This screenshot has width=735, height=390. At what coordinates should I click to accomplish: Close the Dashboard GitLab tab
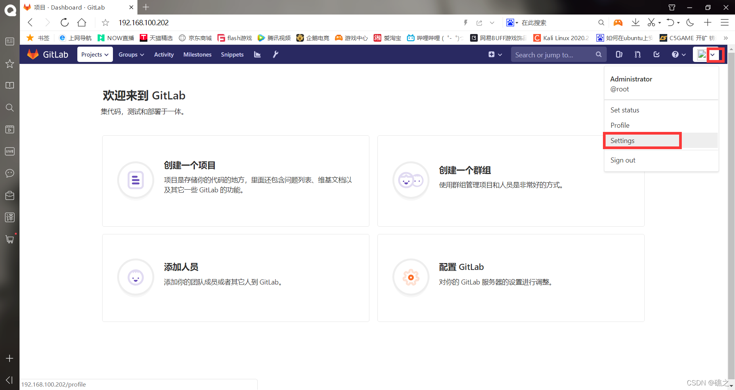tap(131, 7)
